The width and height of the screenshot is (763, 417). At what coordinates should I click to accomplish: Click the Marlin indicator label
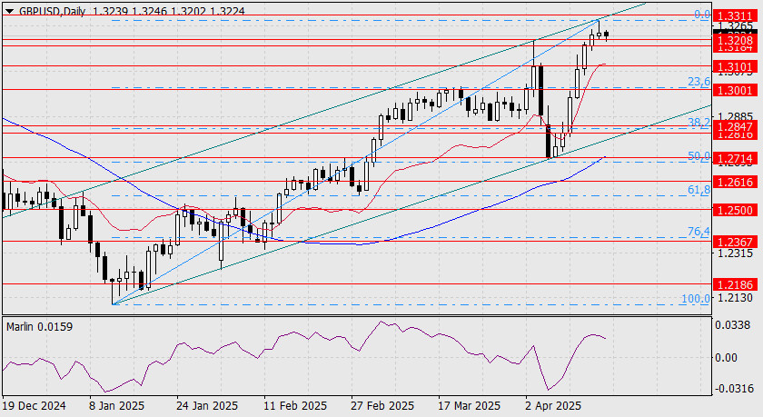pos(39,326)
